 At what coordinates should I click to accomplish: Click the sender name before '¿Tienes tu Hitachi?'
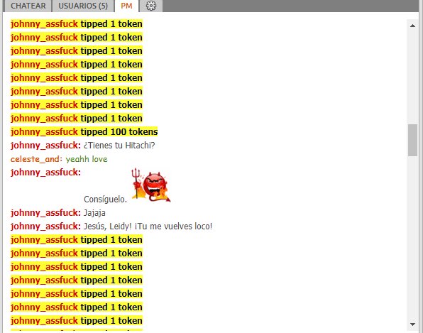coord(45,146)
